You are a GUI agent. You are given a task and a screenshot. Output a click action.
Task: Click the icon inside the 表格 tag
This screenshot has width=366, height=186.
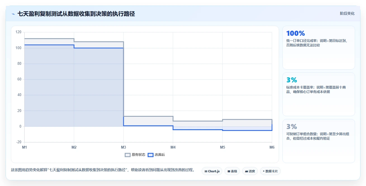[x=229, y=171]
